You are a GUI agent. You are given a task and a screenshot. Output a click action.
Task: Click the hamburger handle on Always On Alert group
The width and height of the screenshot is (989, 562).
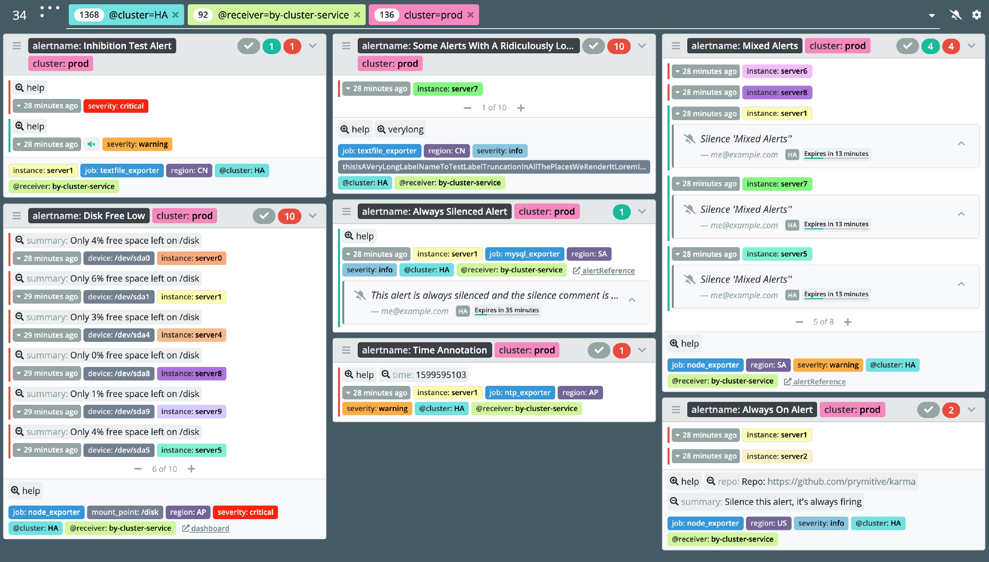[676, 409]
